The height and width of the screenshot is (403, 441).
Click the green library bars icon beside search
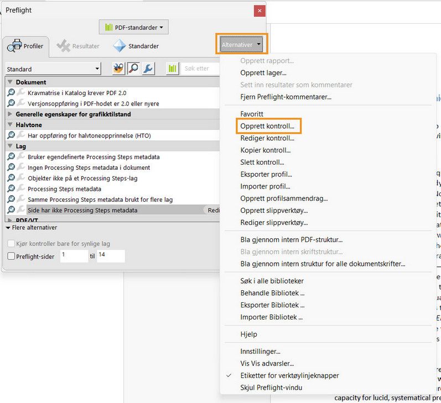173,69
